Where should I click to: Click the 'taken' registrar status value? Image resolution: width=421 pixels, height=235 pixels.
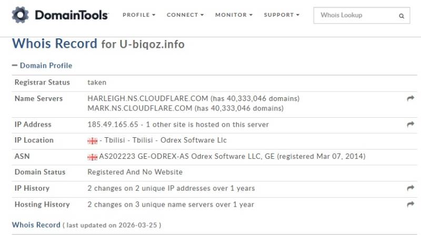97,83
